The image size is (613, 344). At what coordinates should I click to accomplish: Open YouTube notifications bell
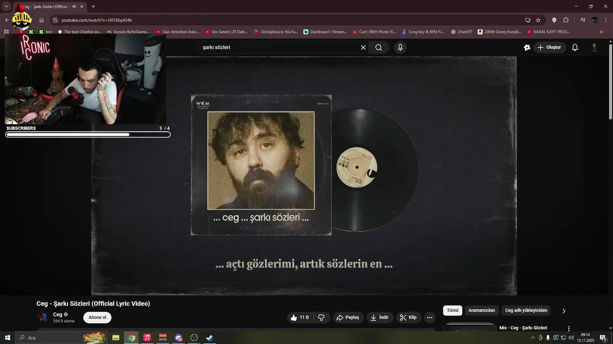575,47
